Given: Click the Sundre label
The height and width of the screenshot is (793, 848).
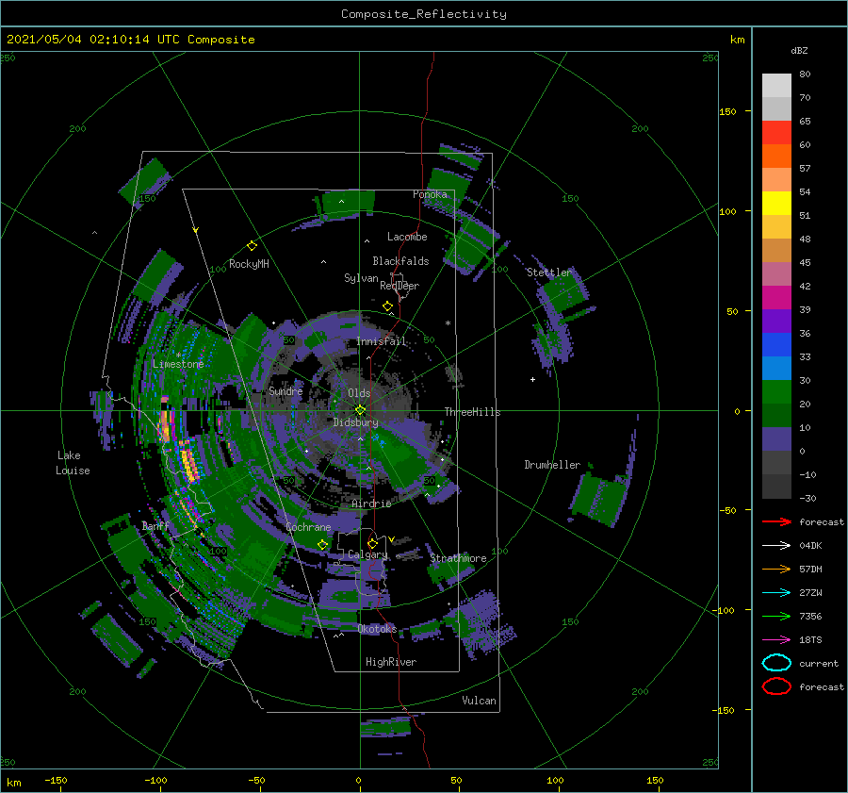Looking at the screenshot, I should pyautogui.click(x=285, y=390).
